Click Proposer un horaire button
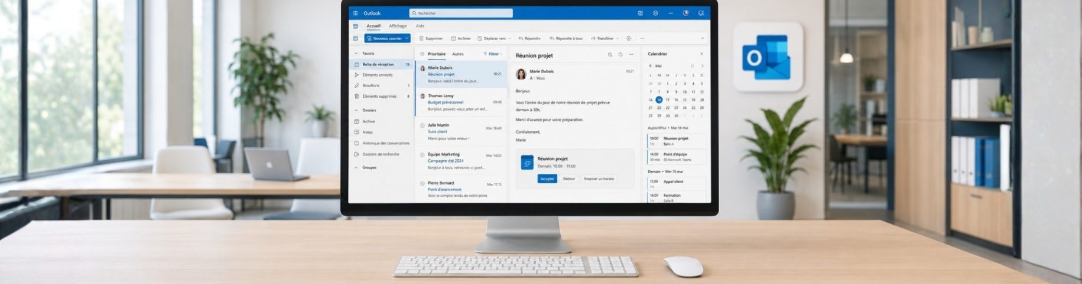 coord(599,179)
